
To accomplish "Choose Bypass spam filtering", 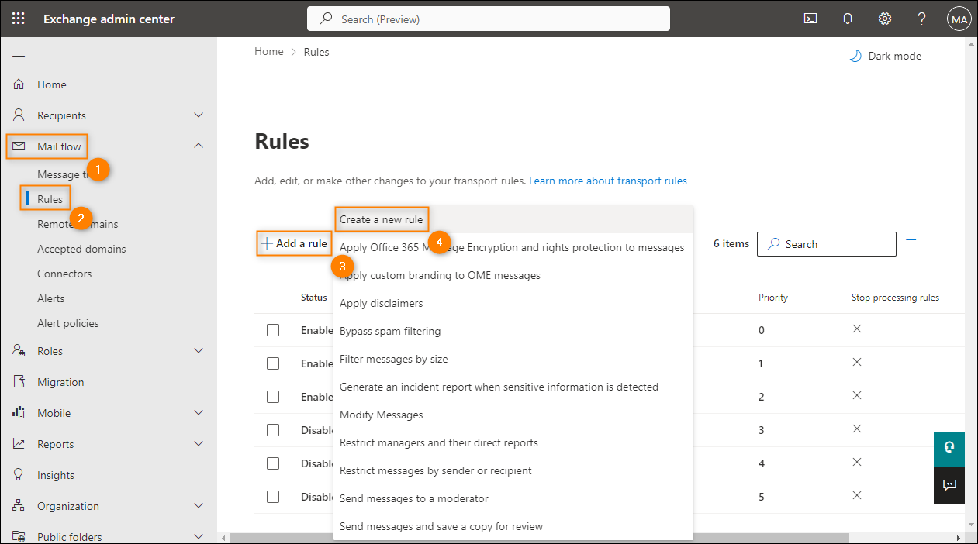I will click(513, 331).
